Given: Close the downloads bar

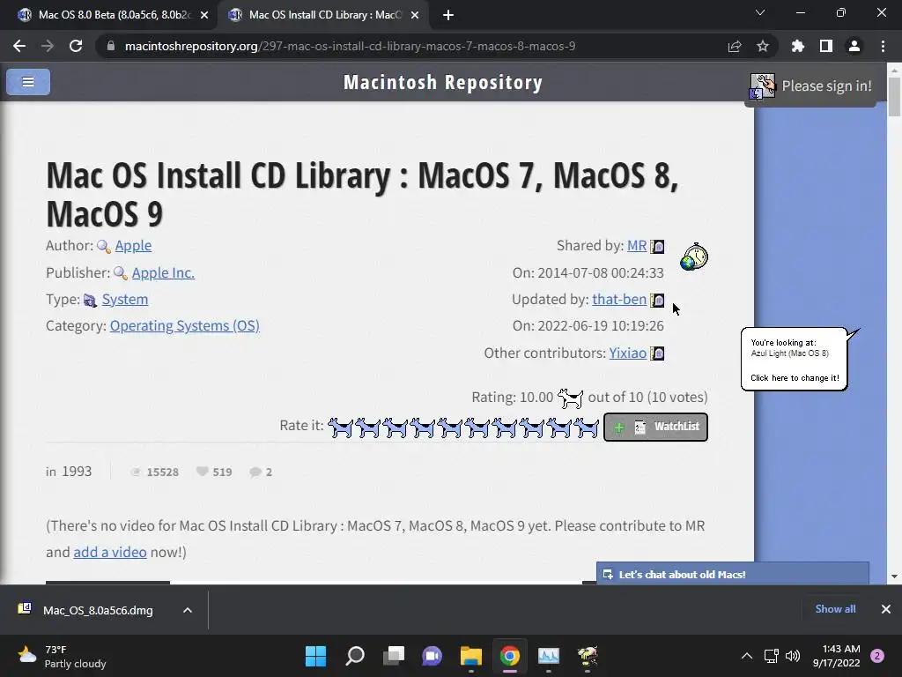Looking at the screenshot, I should 886,609.
